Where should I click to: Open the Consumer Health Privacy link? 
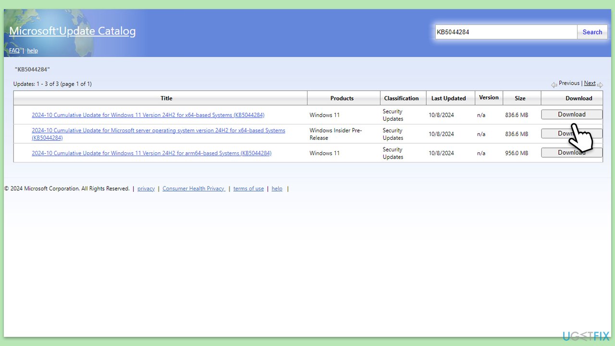pos(193,189)
